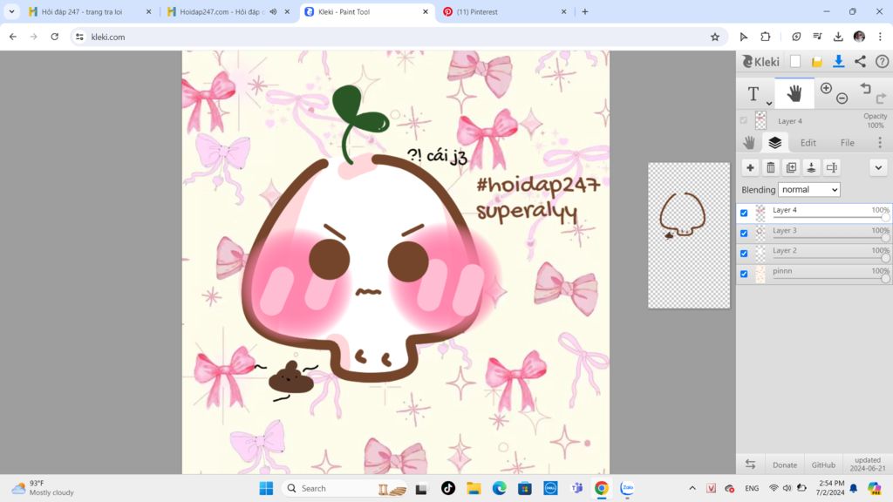Image resolution: width=893 pixels, height=502 pixels.
Task: Add a new layer with the plus icon
Action: 750,167
